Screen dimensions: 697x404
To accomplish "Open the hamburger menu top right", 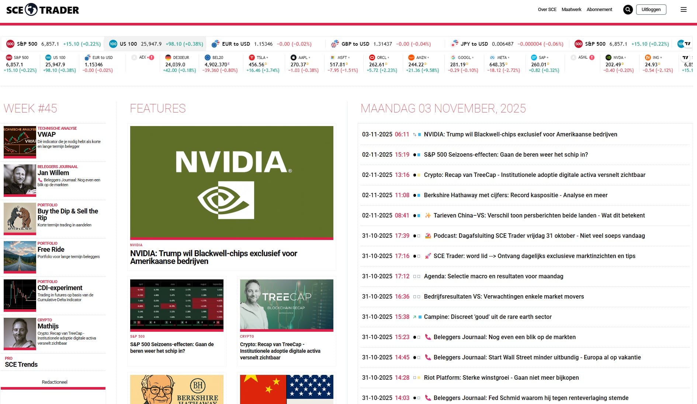I will tap(684, 10).
